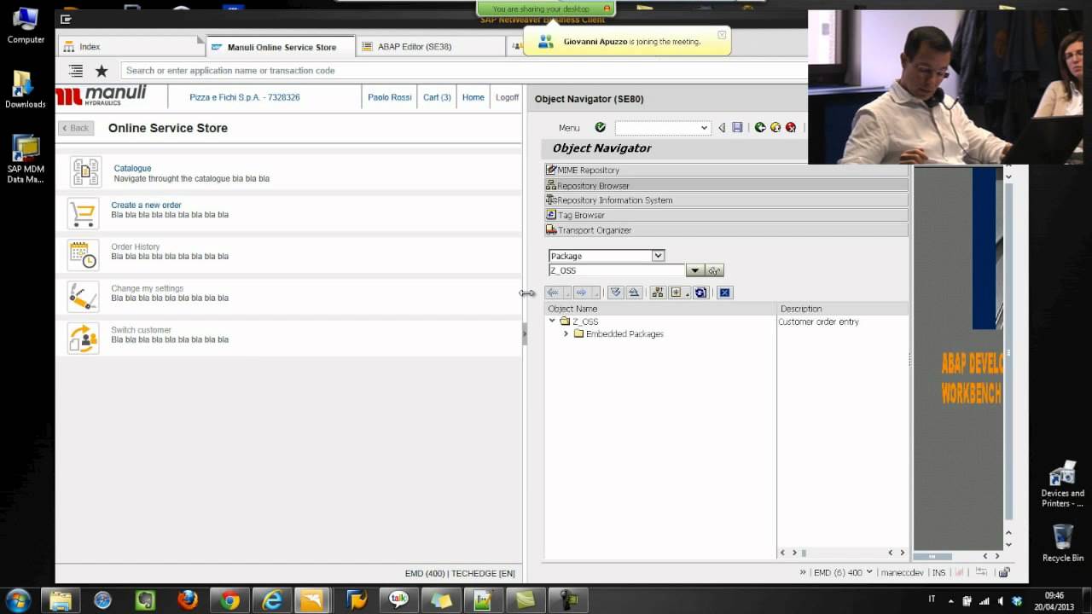Click the collapse arrow left of the command field
The height and width of the screenshot is (614, 1092).
(722, 128)
